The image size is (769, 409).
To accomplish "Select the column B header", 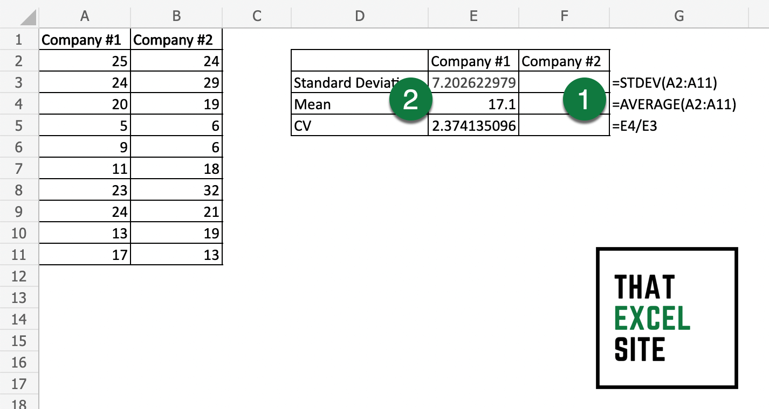I will coord(177,16).
